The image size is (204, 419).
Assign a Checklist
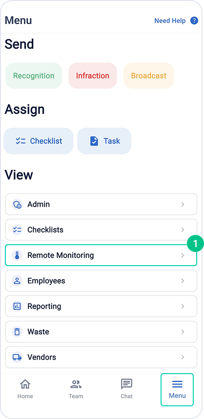tap(39, 141)
